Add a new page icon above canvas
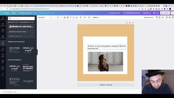This screenshot has height=98, width=174. pos(133,23)
